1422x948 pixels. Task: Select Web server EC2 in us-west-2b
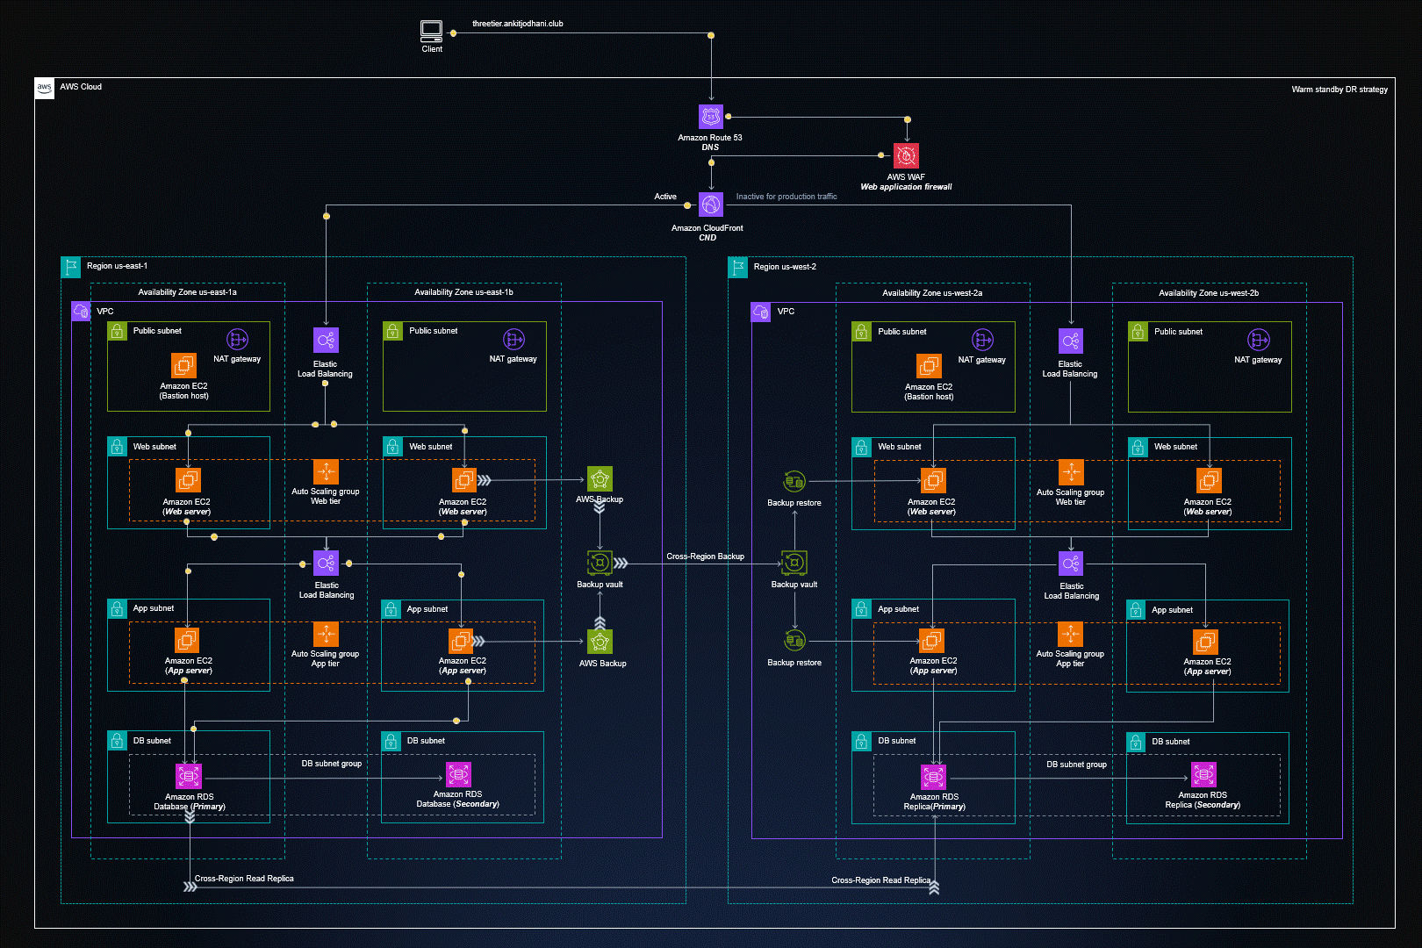[1209, 480]
